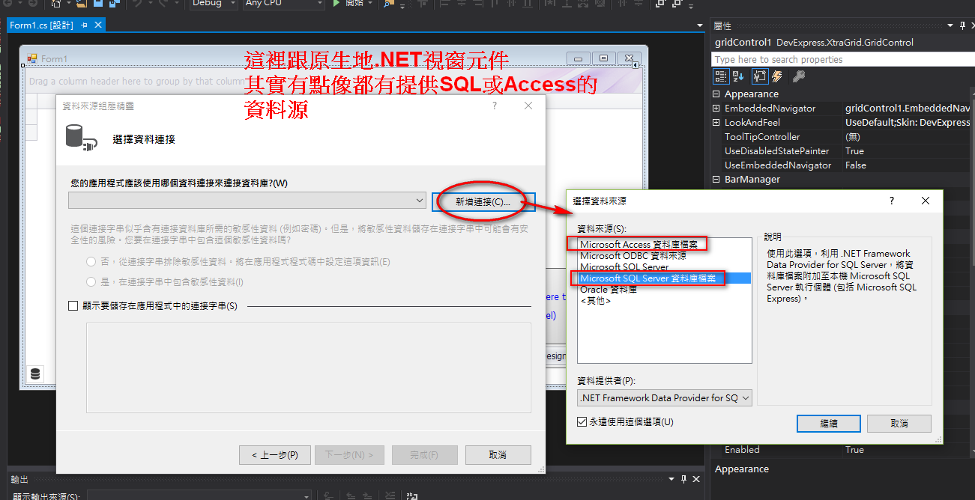Close the Output panel
Viewport: 975px width, 500px height.
click(x=695, y=479)
